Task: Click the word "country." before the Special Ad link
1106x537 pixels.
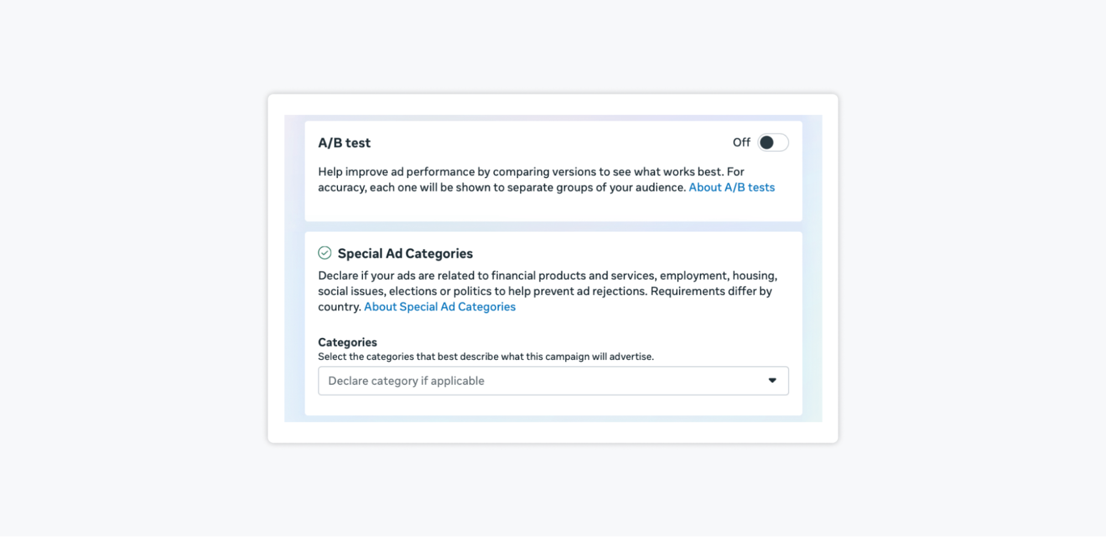Action: point(339,307)
